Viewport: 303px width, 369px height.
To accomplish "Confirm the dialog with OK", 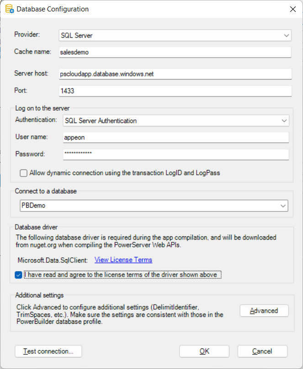I will point(204,351).
